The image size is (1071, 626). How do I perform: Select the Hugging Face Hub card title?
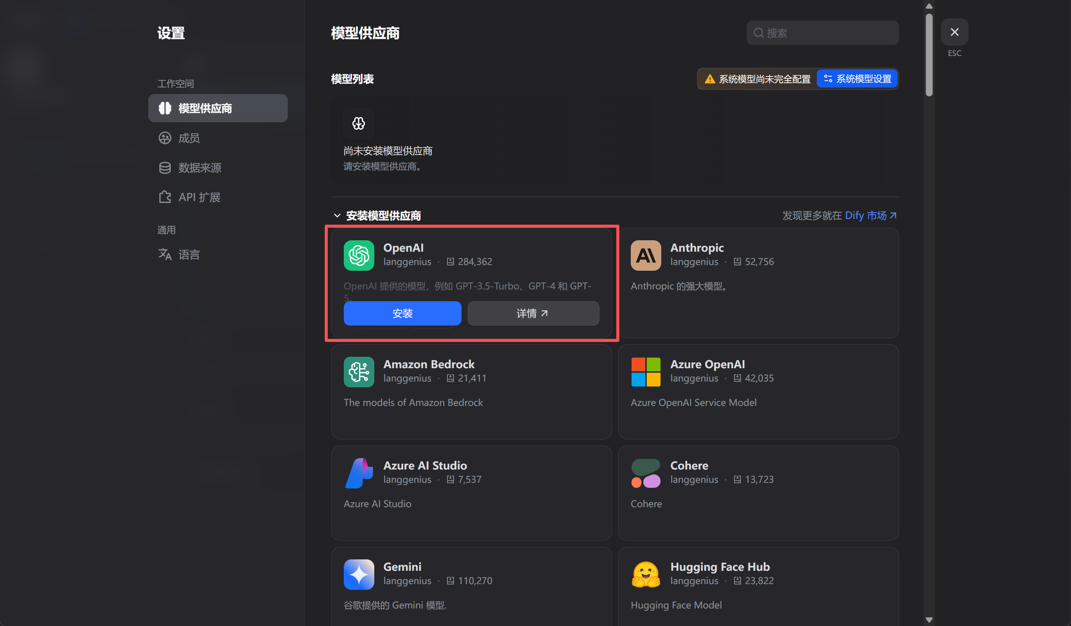coord(720,567)
